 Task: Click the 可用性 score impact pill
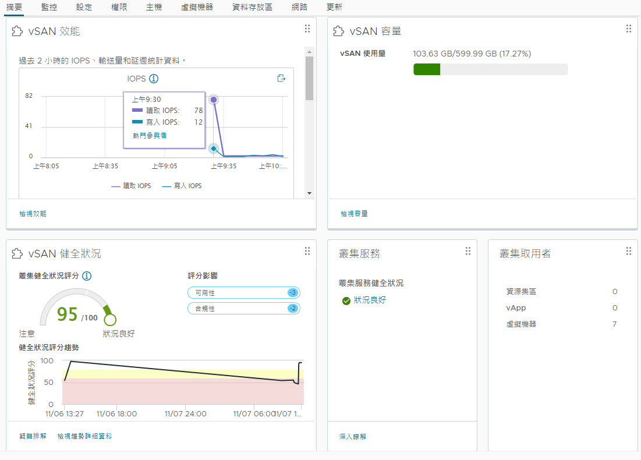pos(244,293)
